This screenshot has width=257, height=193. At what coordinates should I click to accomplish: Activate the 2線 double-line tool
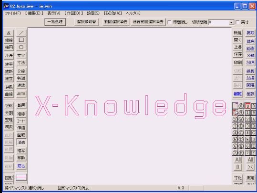pyautogui.click(x=21, y=71)
